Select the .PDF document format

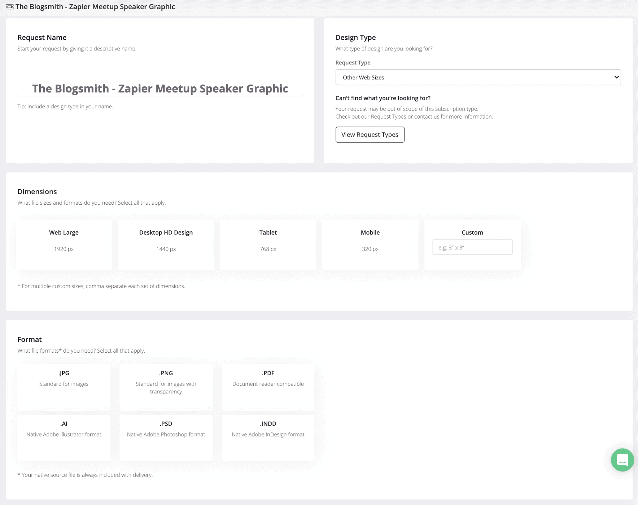coord(268,387)
